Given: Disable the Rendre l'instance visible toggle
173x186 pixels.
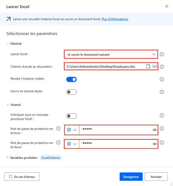Looking at the screenshot, I should [x=71, y=79].
